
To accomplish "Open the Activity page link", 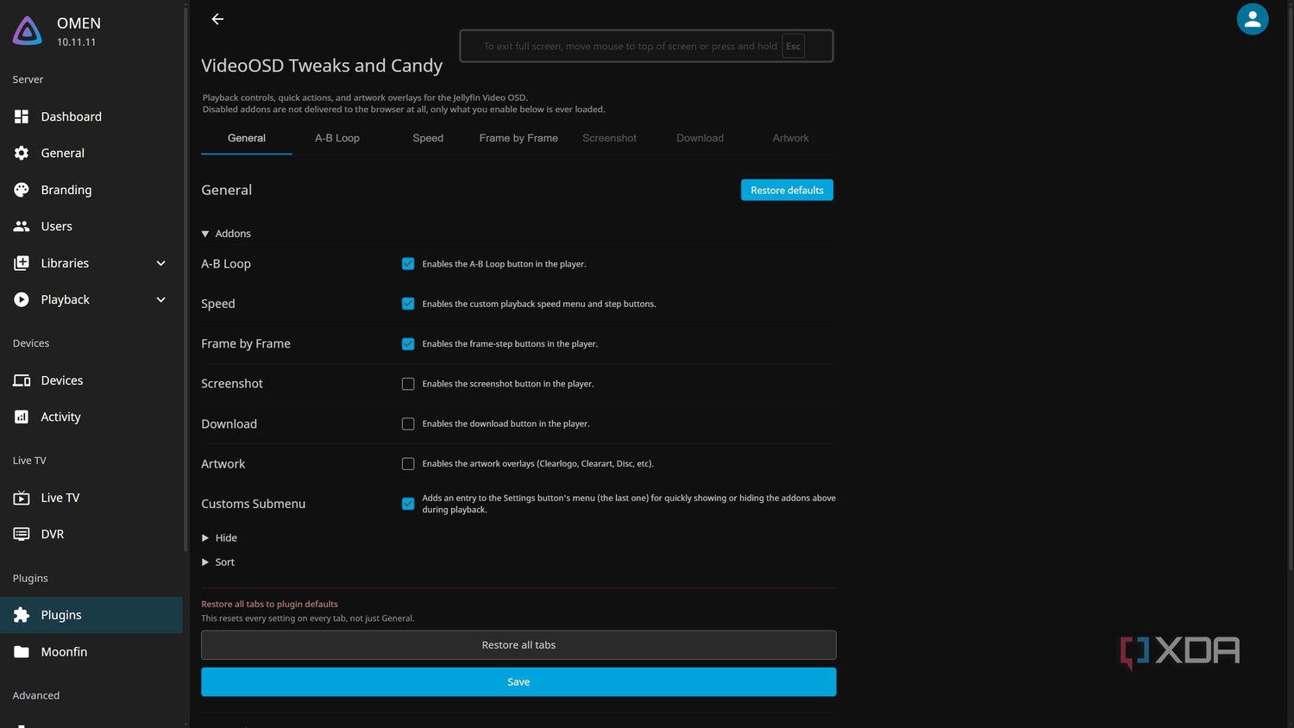I will 91,417.
